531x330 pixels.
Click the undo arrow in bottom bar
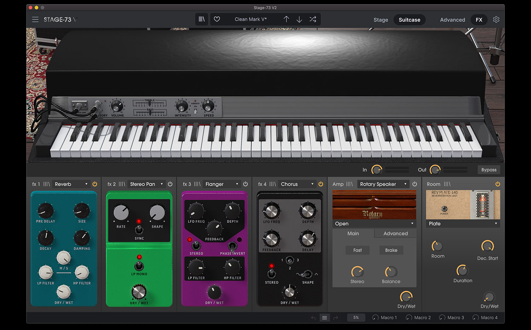pos(313,318)
